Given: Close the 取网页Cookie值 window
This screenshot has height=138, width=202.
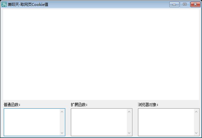Looking at the screenshot, I should click(x=195, y=4).
